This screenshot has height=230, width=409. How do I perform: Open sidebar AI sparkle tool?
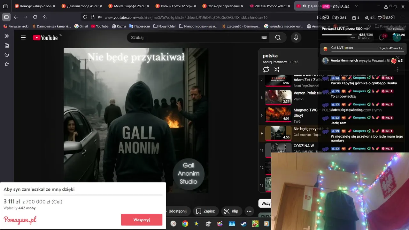click(x=7, y=36)
